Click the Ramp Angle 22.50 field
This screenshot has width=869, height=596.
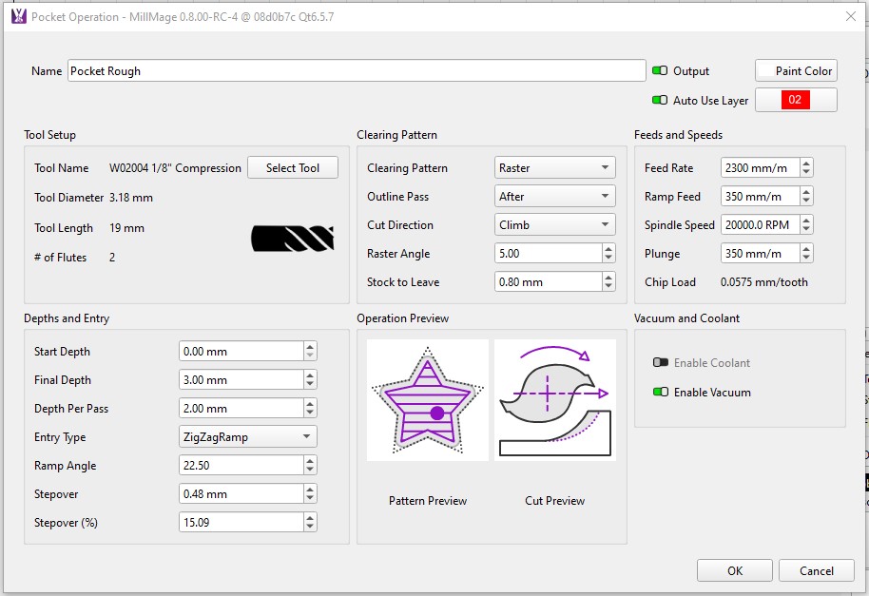241,465
